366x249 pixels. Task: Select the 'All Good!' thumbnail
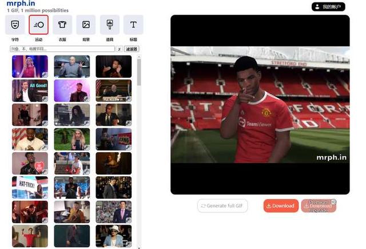(30, 90)
